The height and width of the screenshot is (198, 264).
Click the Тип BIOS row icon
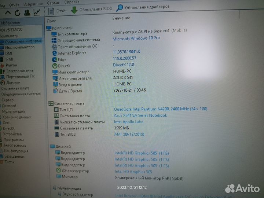[57, 134]
